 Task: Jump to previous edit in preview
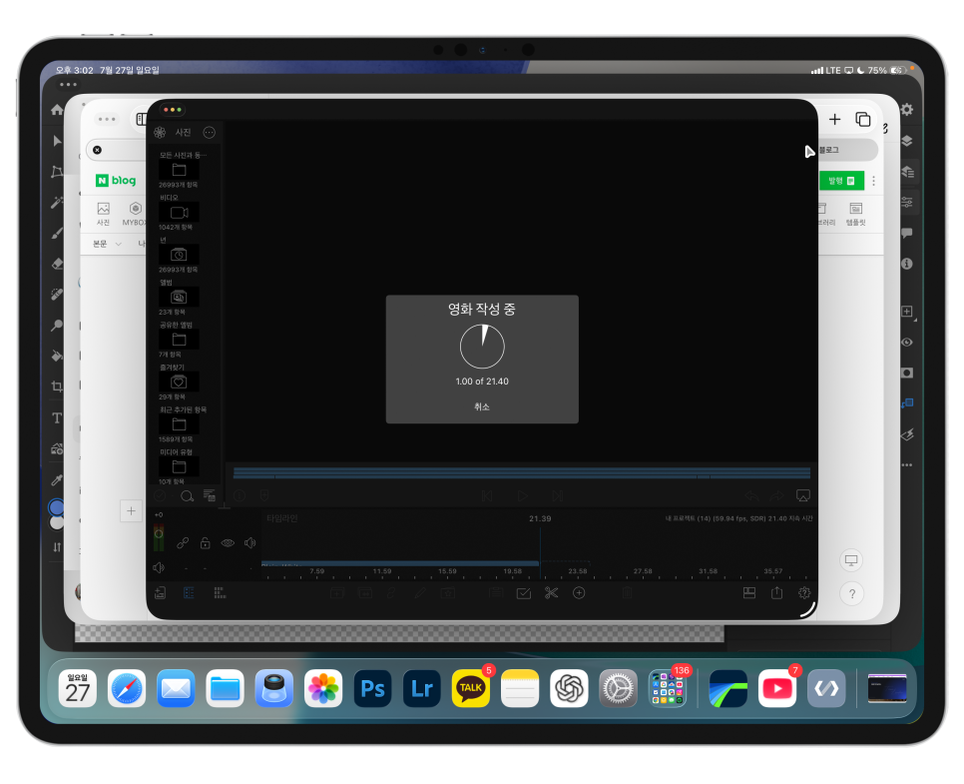pyautogui.click(x=487, y=496)
